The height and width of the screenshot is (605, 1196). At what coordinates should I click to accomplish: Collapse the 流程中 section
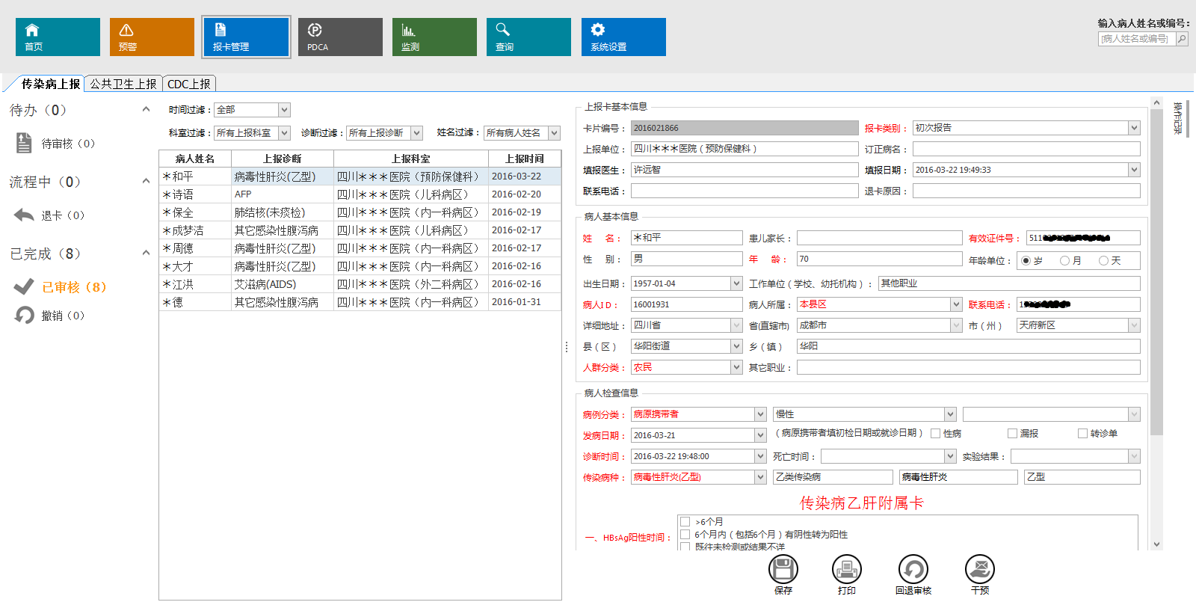click(x=146, y=182)
